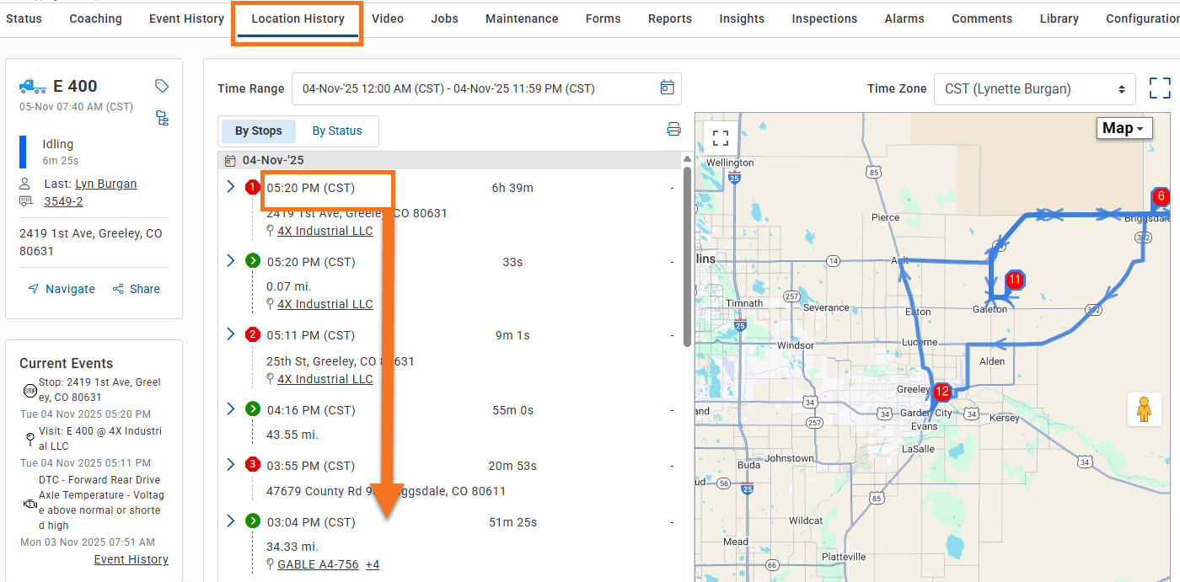
Task: Expand the 05:20 PM 6h 39m stop row
Action: point(230,186)
